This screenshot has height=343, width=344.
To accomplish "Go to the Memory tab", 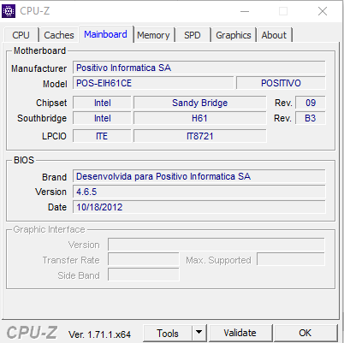I will click(x=153, y=35).
